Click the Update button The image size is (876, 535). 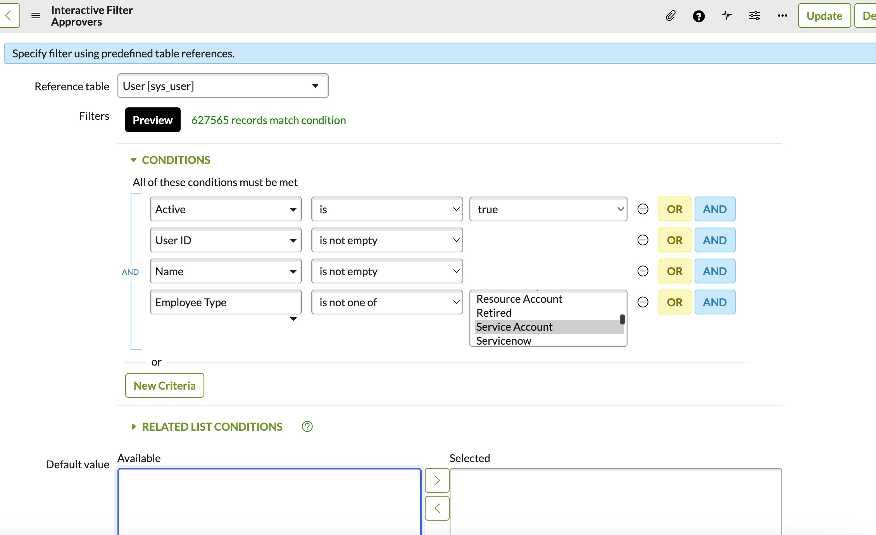[824, 16]
